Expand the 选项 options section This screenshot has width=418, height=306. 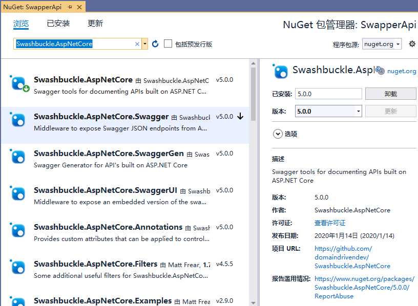[x=278, y=134]
